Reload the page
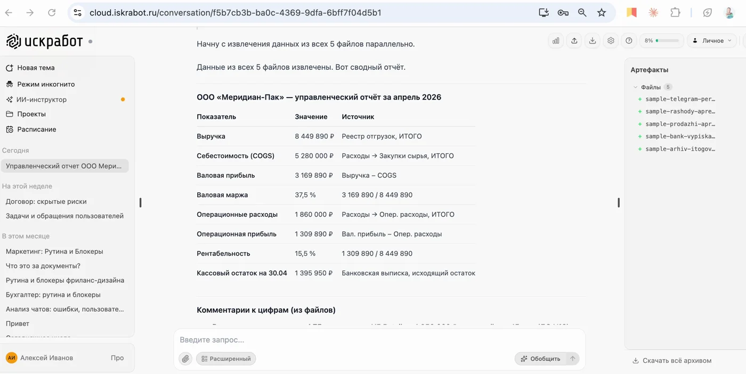The image size is (746, 374). point(52,13)
